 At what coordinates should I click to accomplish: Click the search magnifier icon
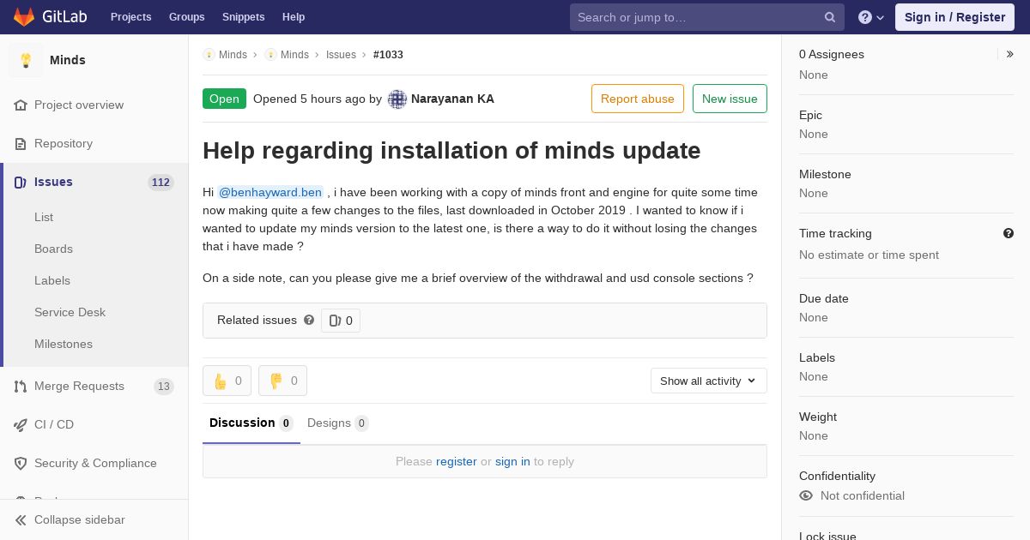(830, 17)
